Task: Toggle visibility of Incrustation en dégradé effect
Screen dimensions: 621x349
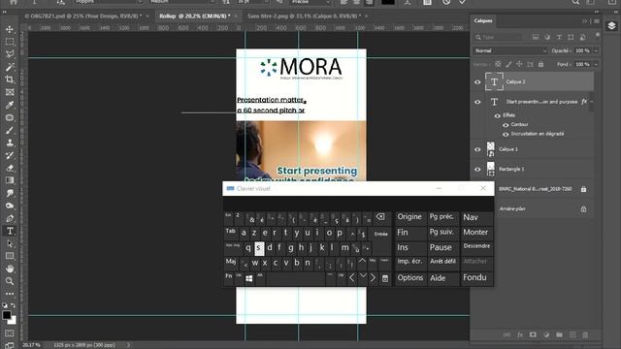Action: [506, 135]
